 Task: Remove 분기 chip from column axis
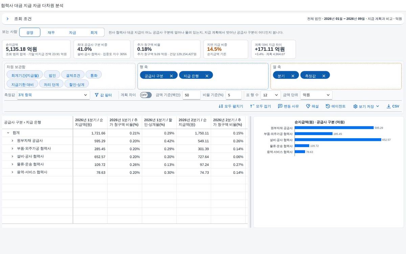point(293,76)
